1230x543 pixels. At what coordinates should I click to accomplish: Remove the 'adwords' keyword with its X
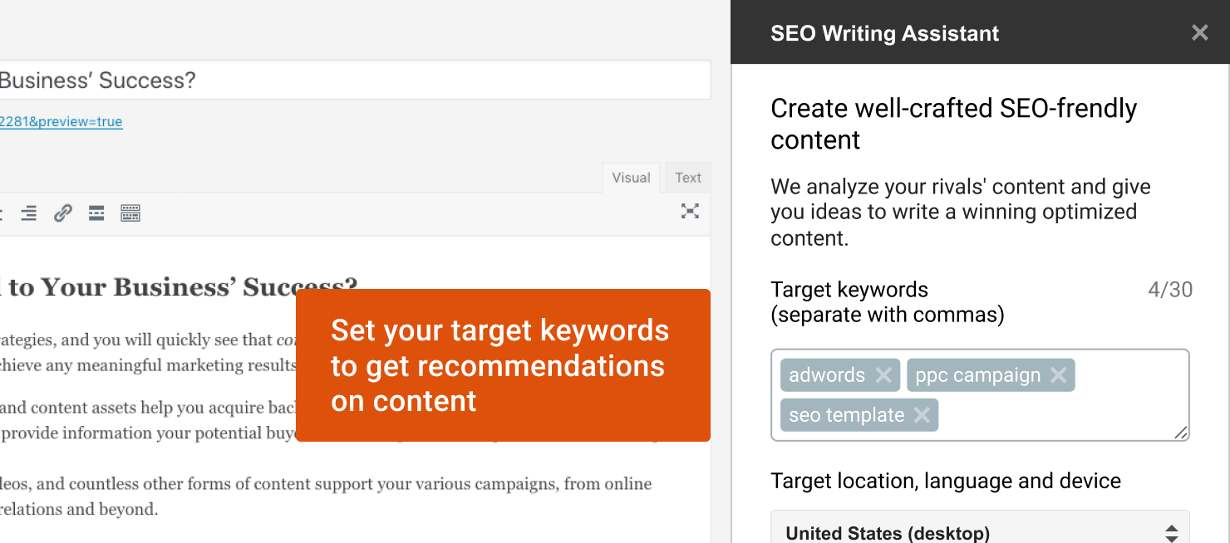pyautogui.click(x=883, y=375)
